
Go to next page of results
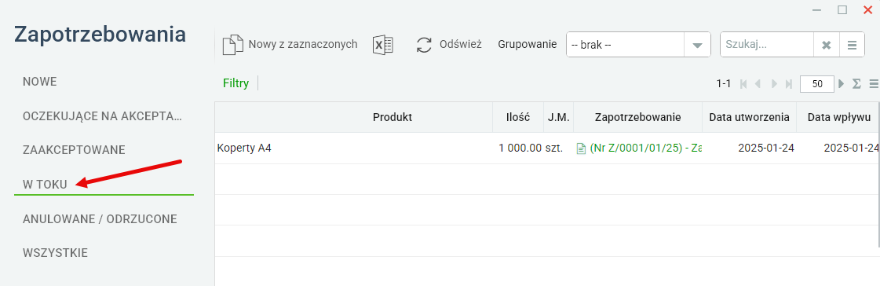click(x=775, y=84)
